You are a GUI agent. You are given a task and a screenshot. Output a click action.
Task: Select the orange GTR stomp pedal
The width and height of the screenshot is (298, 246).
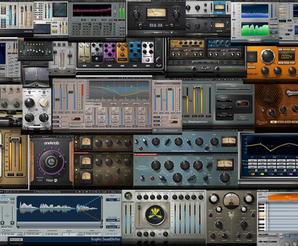pyautogui.click(x=122, y=53)
